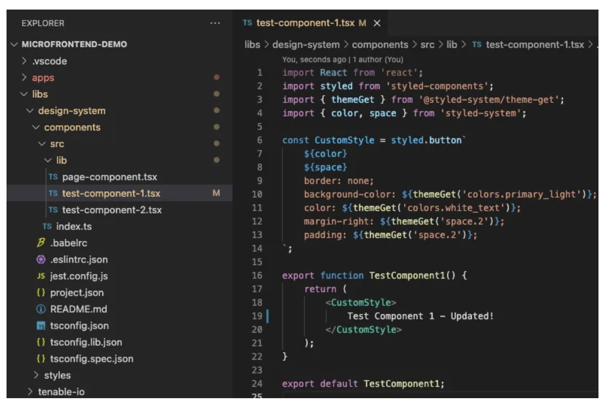Collapse the lib folder
The height and width of the screenshot is (406, 605).
coord(48,160)
